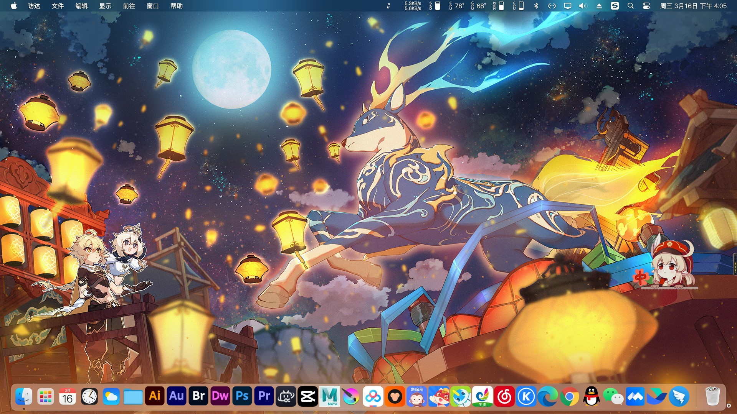Open Baidu Netdisk from the dock
The height and width of the screenshot is (414, 737).
(x=373, y=396)
